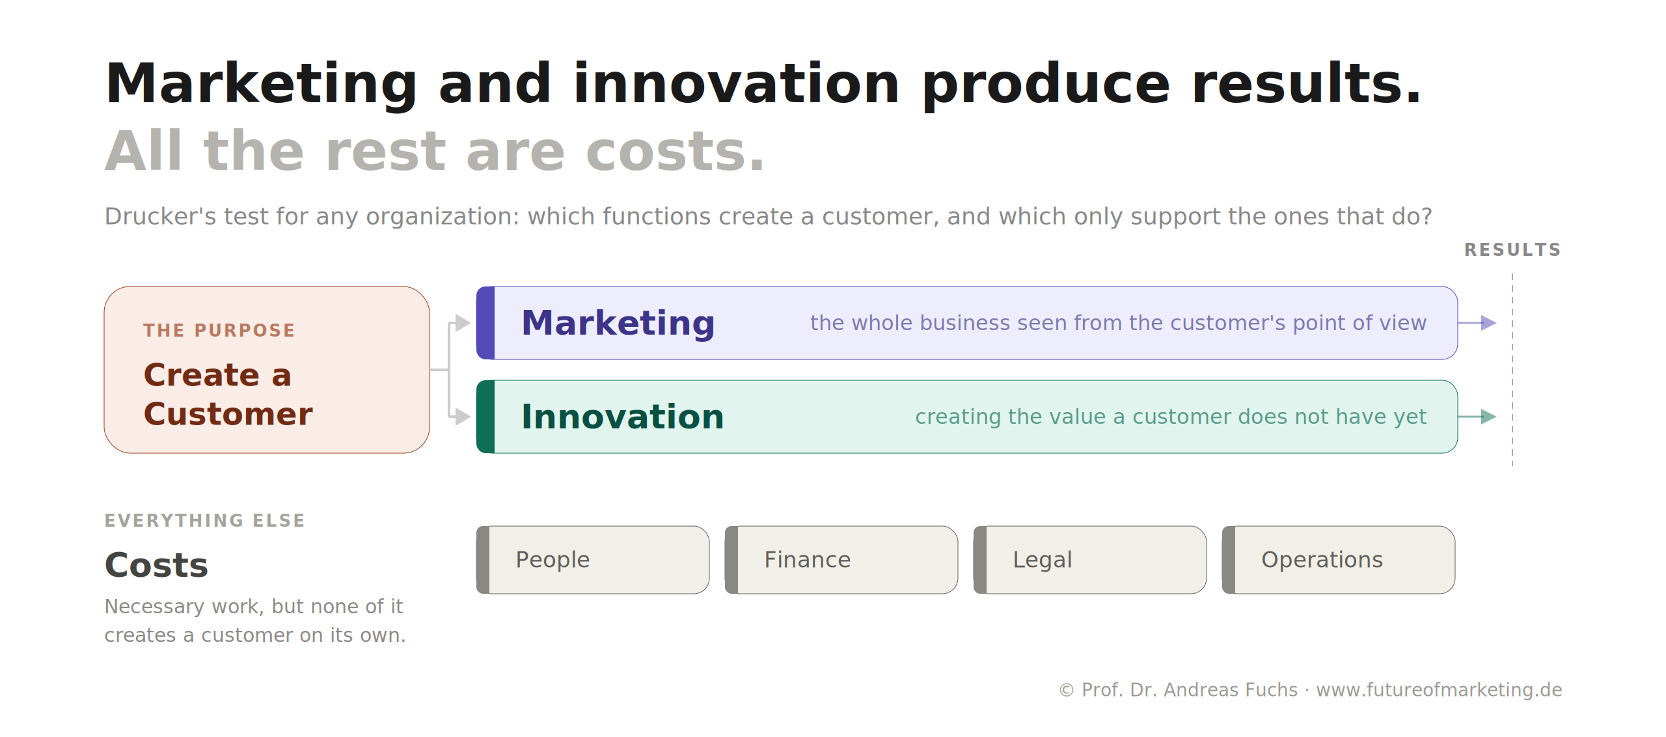This screenshot has width=1666, height=737.
Task: Click the EVERYTHING ELSE section label
Action: click(205, 520)
